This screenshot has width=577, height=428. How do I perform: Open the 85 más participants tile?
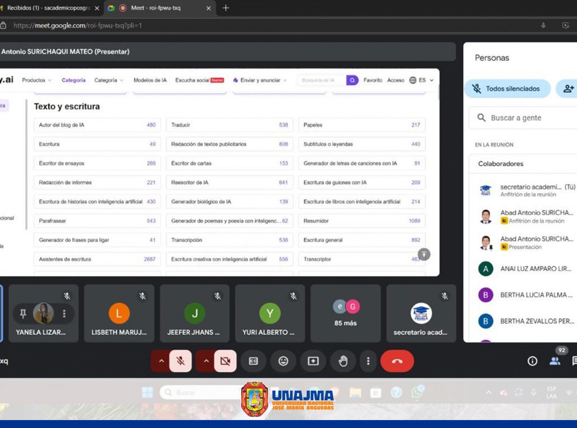(x=345, y=313)
